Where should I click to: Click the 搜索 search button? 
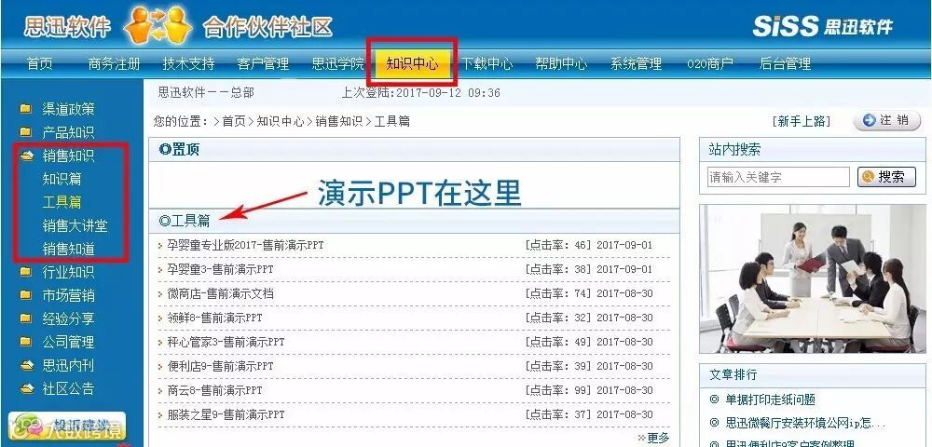pyautogui.click(x=886, y=176)
